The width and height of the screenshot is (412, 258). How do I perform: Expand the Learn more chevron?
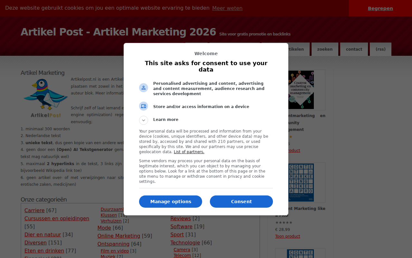(144, 120)
